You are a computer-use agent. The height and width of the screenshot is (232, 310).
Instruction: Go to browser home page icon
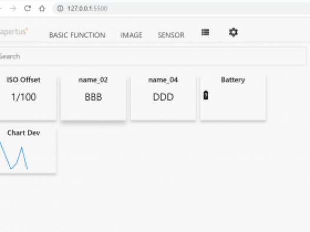(x=42, y=8)
